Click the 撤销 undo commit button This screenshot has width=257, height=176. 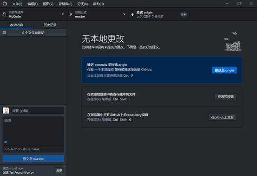coord(59,170)
